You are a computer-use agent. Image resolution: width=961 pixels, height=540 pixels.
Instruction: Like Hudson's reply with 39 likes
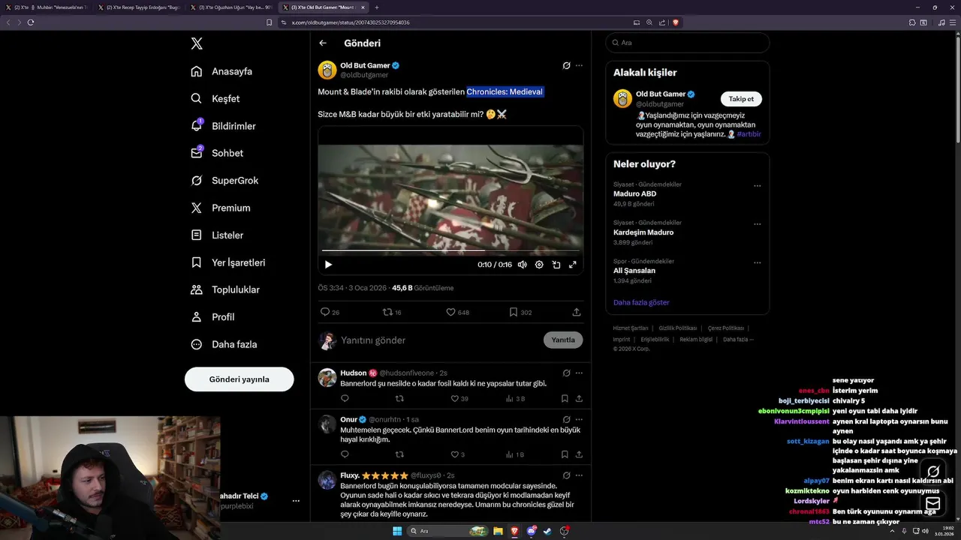click(x=459, y=399)
